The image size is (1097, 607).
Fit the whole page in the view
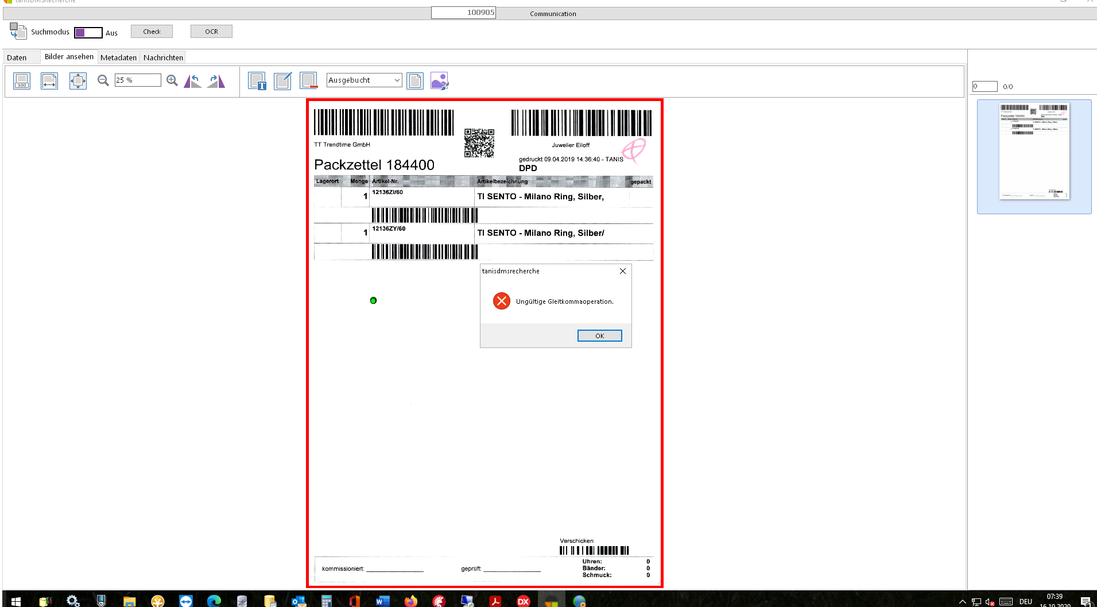pos(77,81)
